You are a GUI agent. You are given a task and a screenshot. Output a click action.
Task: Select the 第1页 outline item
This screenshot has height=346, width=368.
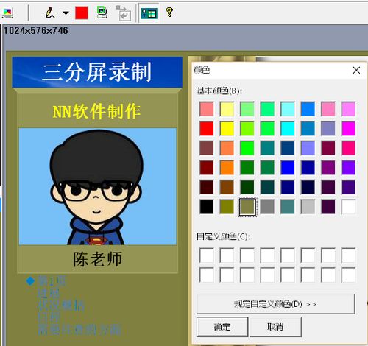coord(52,281)
